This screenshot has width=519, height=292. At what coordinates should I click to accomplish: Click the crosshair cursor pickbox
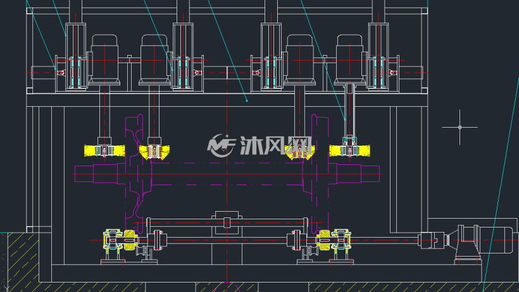coord(460,127)
